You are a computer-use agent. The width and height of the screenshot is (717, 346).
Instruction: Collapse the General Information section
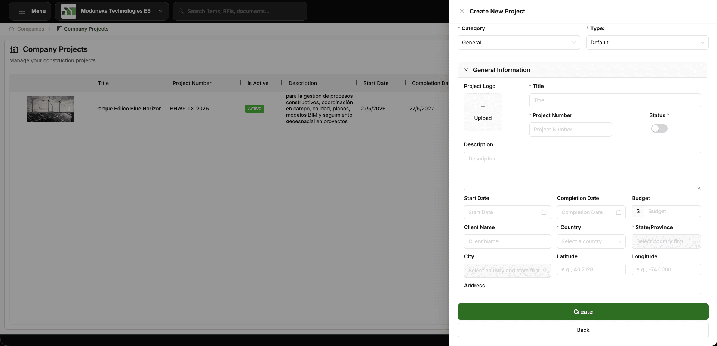(x=466, y=70)
